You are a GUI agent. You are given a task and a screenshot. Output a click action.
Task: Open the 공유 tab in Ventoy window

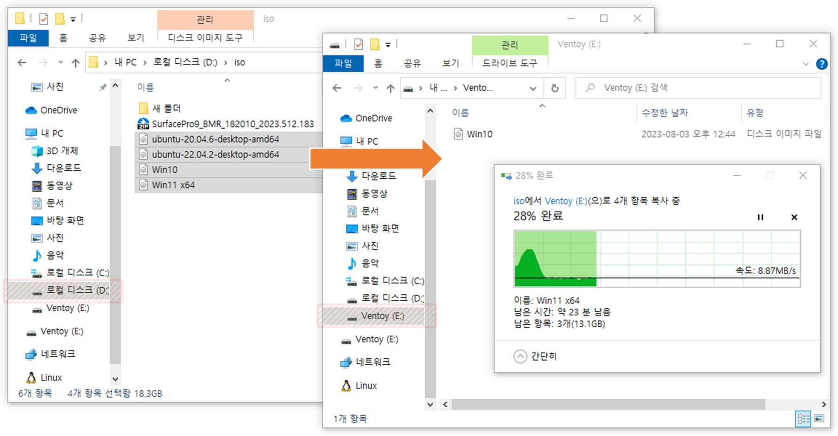tap(412, 63)
